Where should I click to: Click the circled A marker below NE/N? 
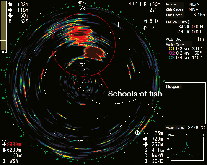pyautogui.click(x=83, y=8)
